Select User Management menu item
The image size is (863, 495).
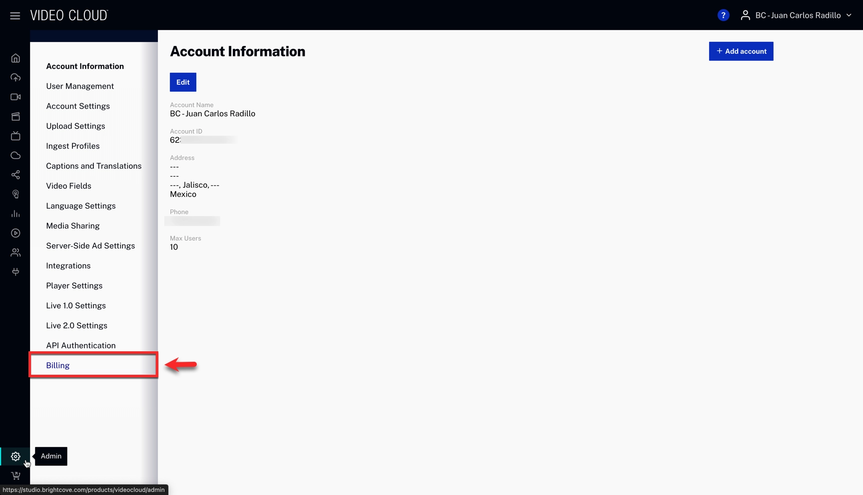pyautogui.click(x=80, y=86)
